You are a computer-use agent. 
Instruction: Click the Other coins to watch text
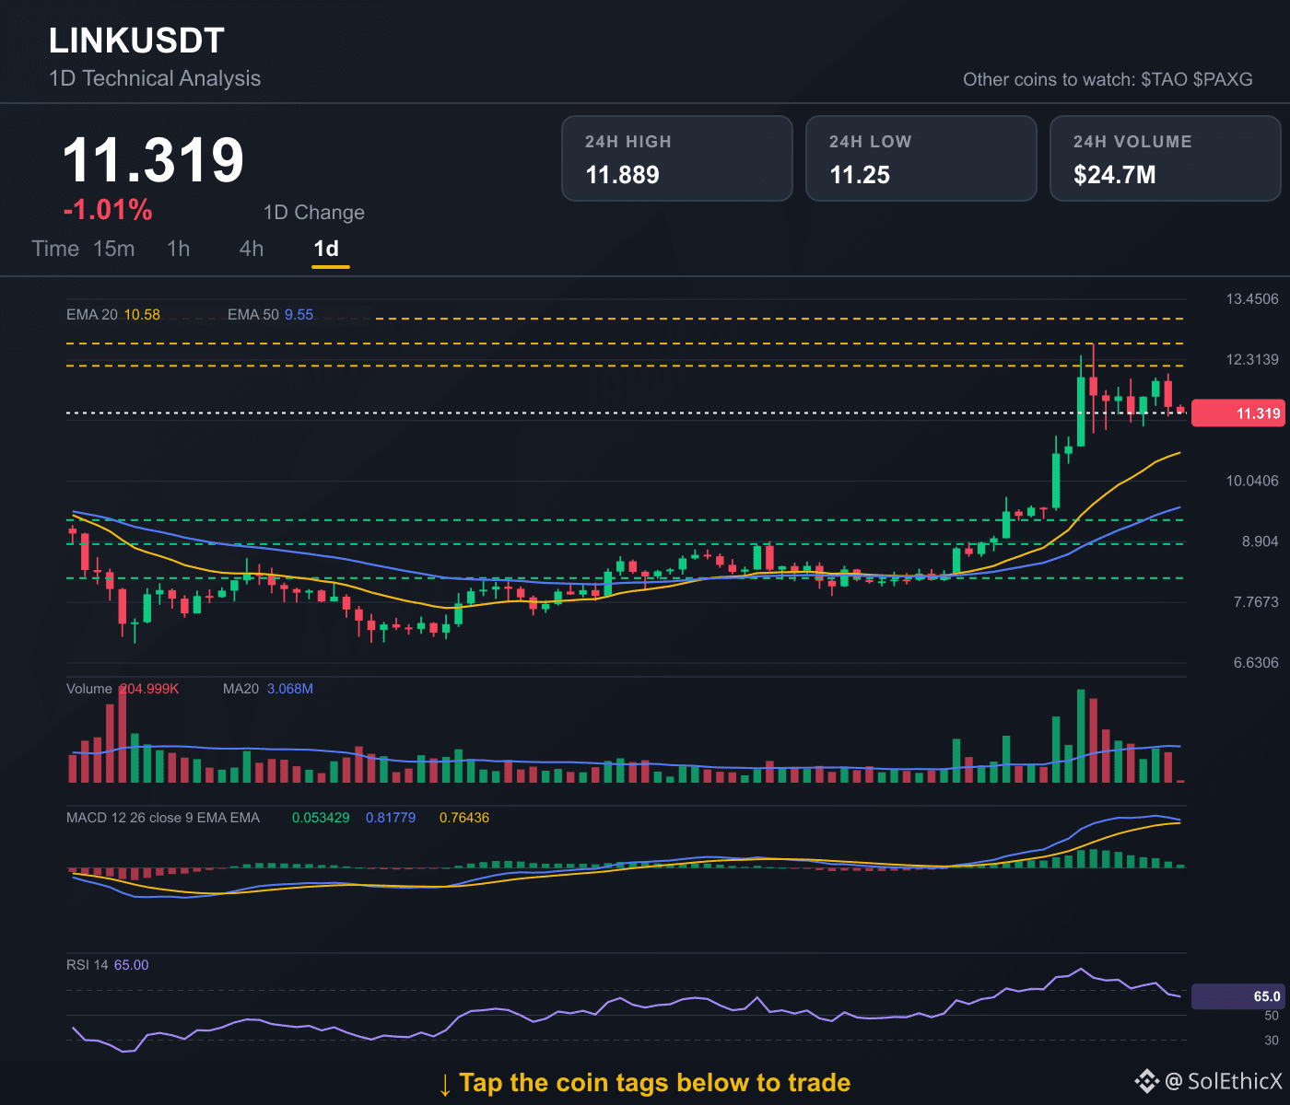1049,79
